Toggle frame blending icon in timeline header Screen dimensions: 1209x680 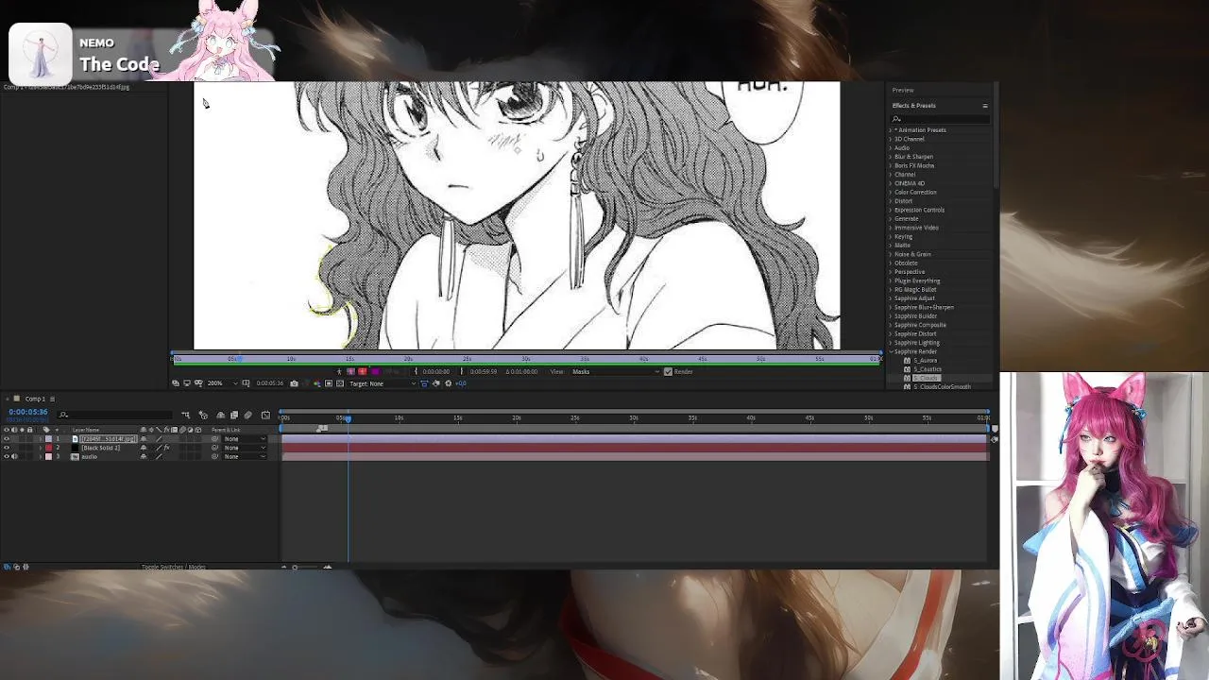234,416
